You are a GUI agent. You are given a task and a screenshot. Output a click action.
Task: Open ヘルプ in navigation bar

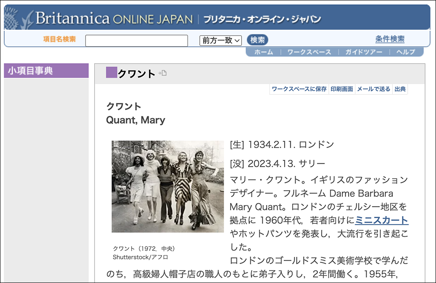click(x=405, y=52)
